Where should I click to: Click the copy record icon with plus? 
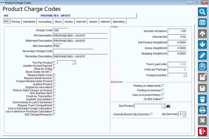pos(202,66)
